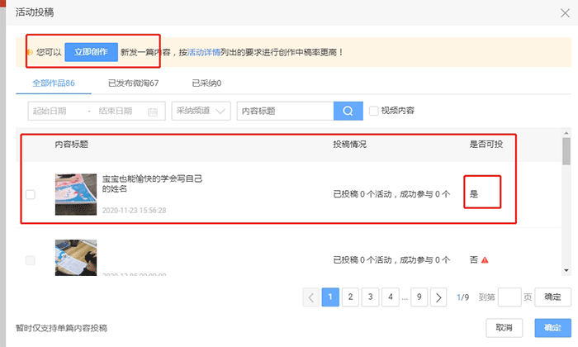Click the red warning triangle icon

click(x=486, y=260)
